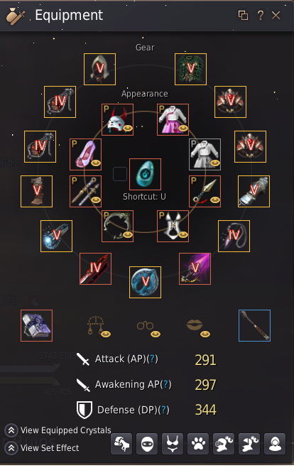This screenshot has width=294, height=468.
Task: Select the green armor gear slot
Action: 190,70
